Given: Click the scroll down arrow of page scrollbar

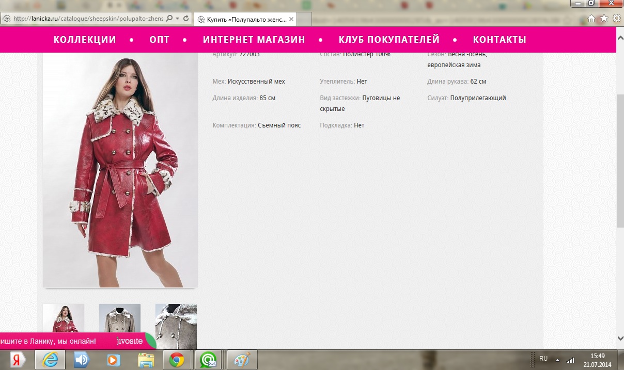Looking at the screenshot, I should (620, 338).
